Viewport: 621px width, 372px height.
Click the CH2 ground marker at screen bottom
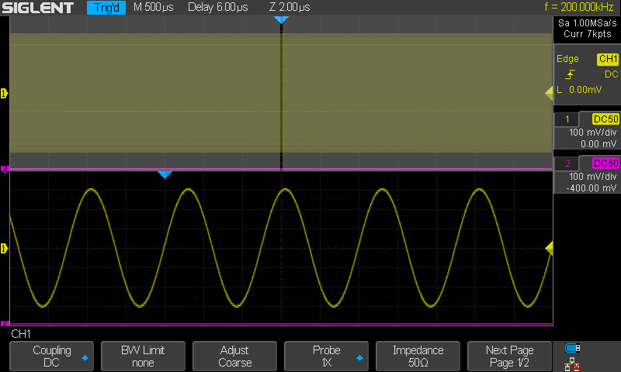tap(5, 323)
